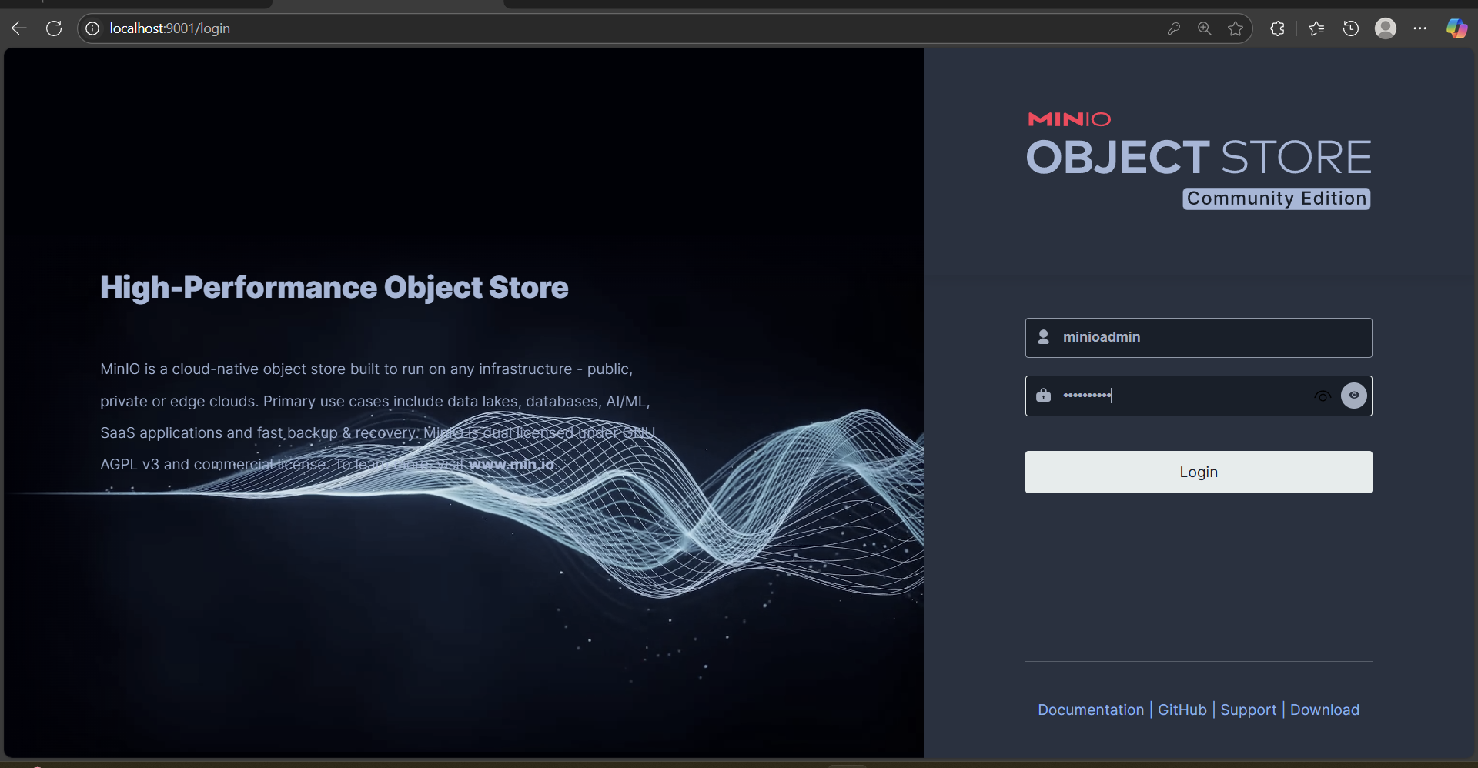Go back using the browser back arrow
Image resolution: width=1478 pixels, height=768 pixels.
(x=19, y=28)
